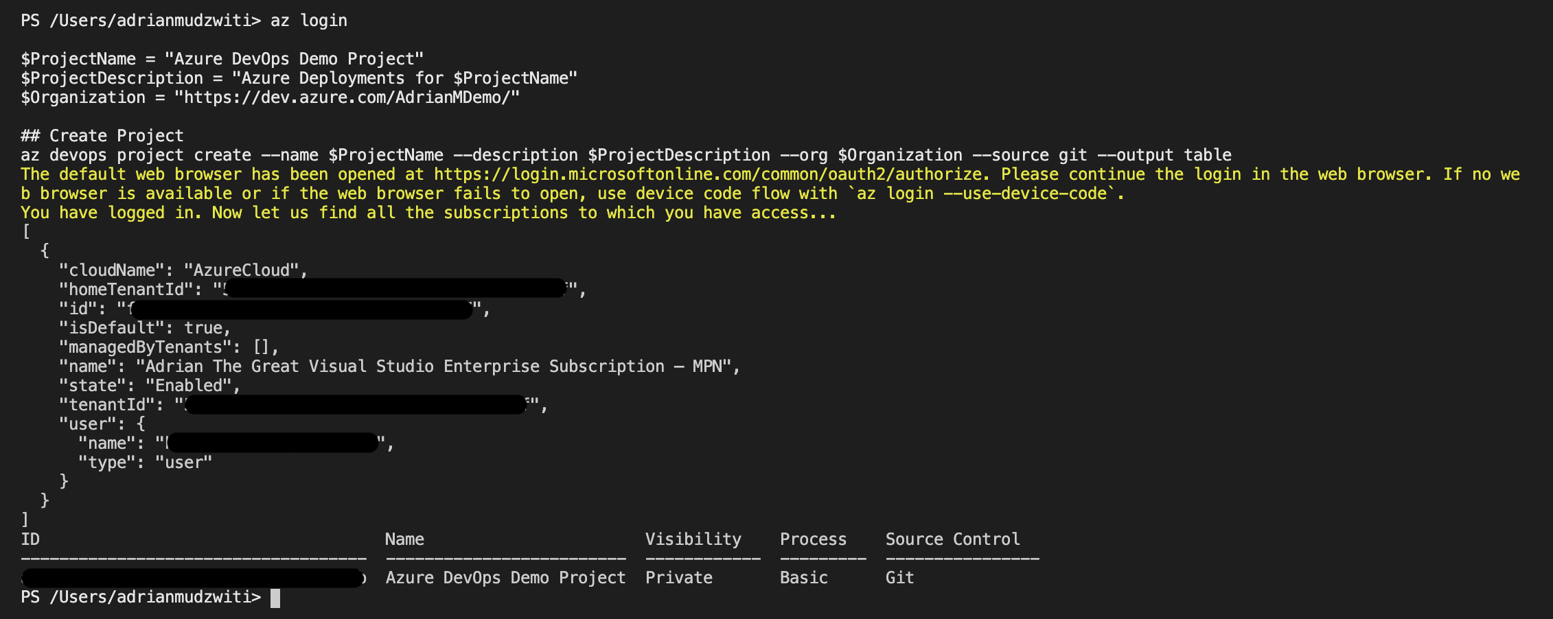This screenshot has width=1553, height=619.
Task: Click the 'az login' command text
Action: pyautogui.click(x=309, y=21)
